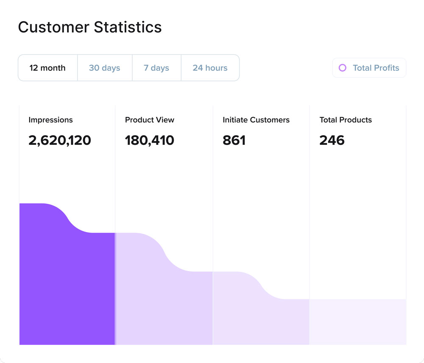The width and height of the screenshot is (424, 363).
Task: Toggle the Total Profits legend button
Action: point(369,68)
